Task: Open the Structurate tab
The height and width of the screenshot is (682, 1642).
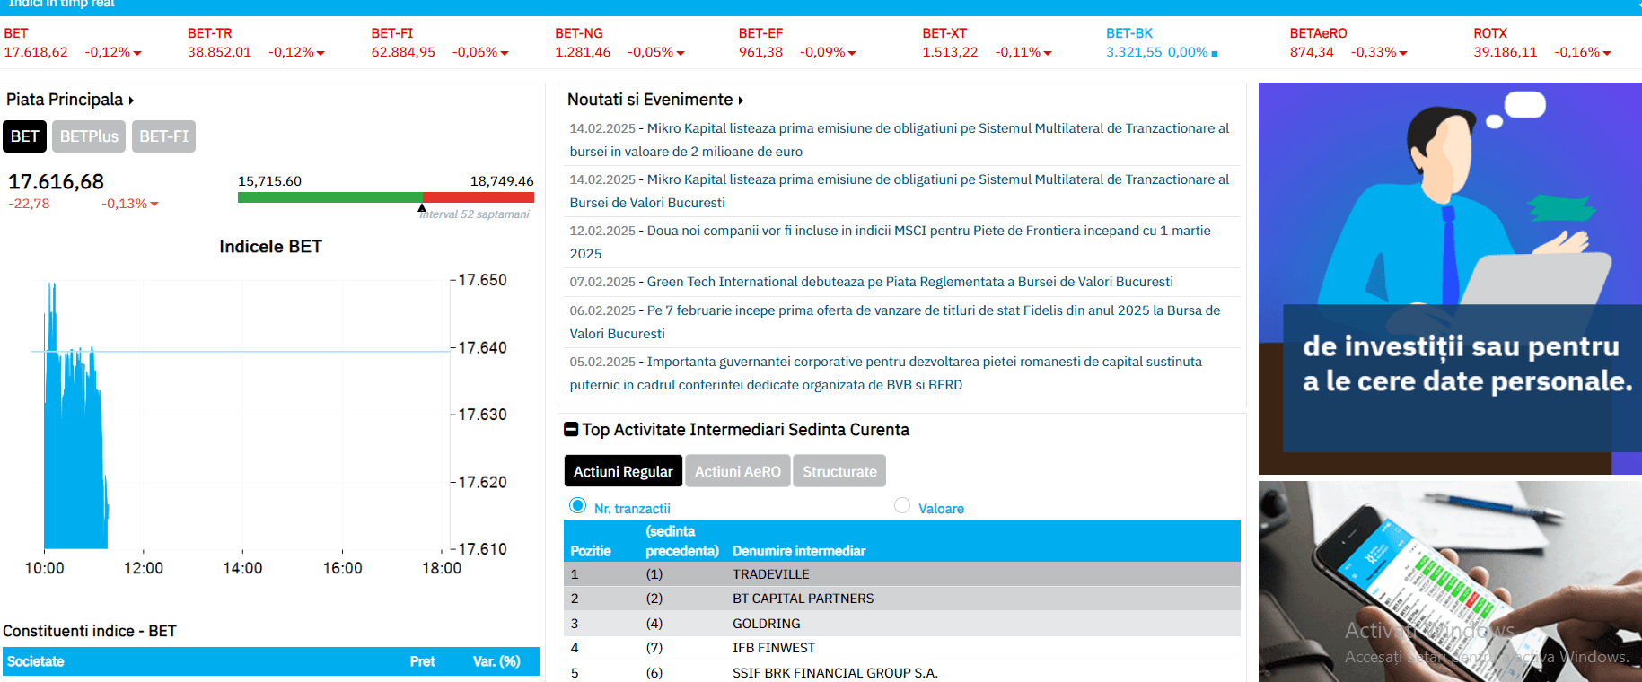Action: tap(839, 471)
